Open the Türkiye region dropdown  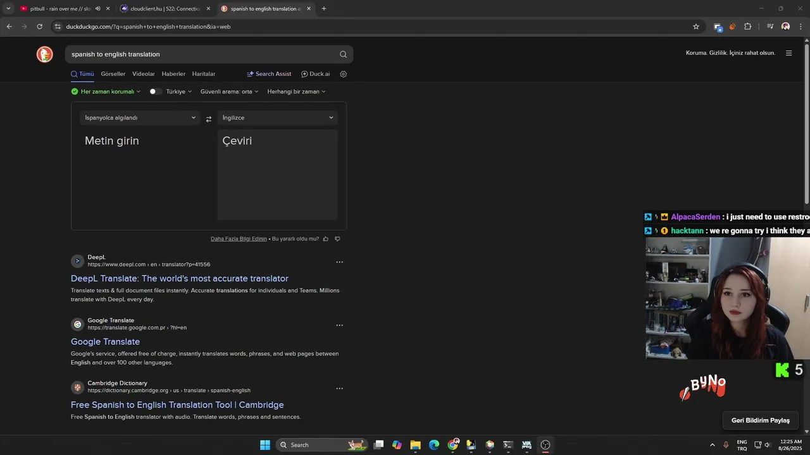click(x=178, y=92)
